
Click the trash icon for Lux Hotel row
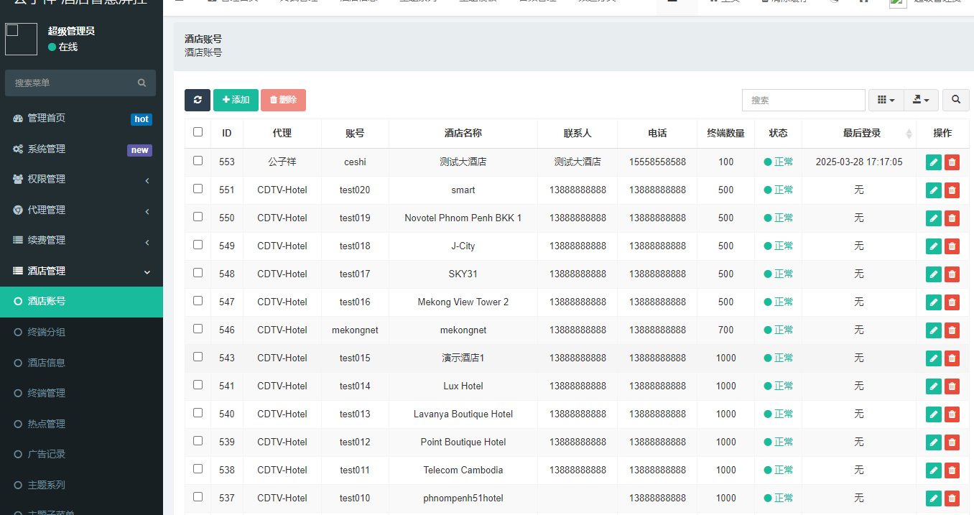pos(952,386)
